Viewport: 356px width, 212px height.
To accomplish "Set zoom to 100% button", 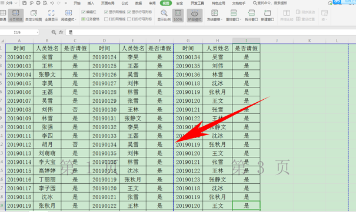I will coord(178,15).
